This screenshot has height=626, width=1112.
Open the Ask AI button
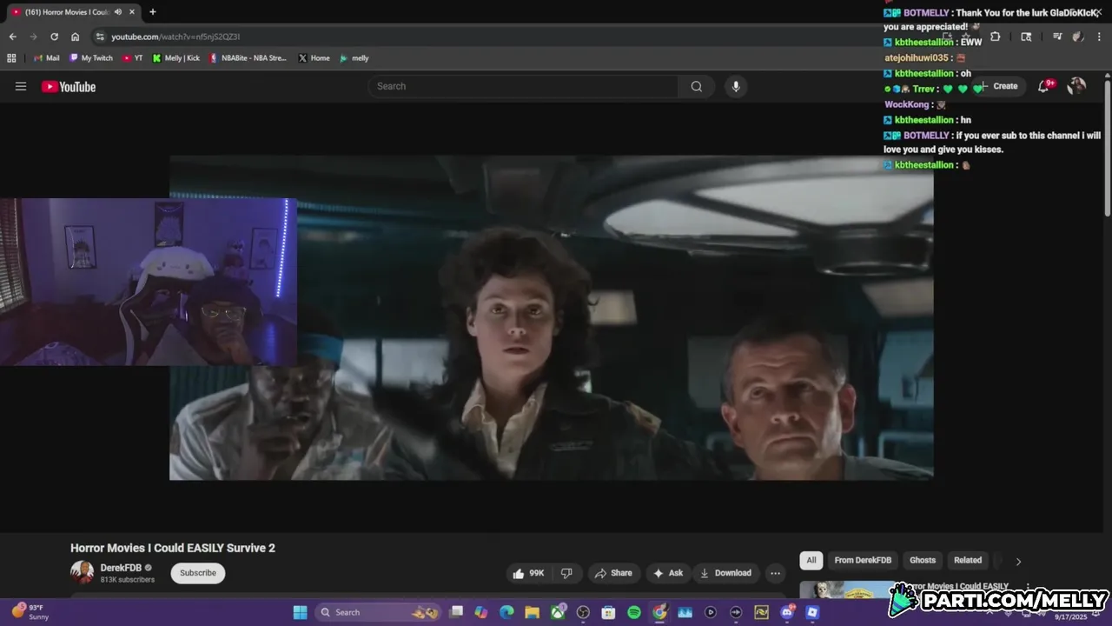click(x=668, y=573)
